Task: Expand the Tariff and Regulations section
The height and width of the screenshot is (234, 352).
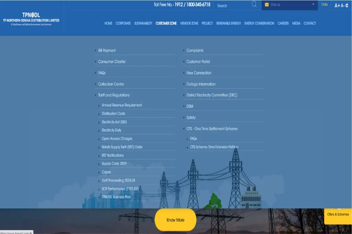Action: pos(113,95)
